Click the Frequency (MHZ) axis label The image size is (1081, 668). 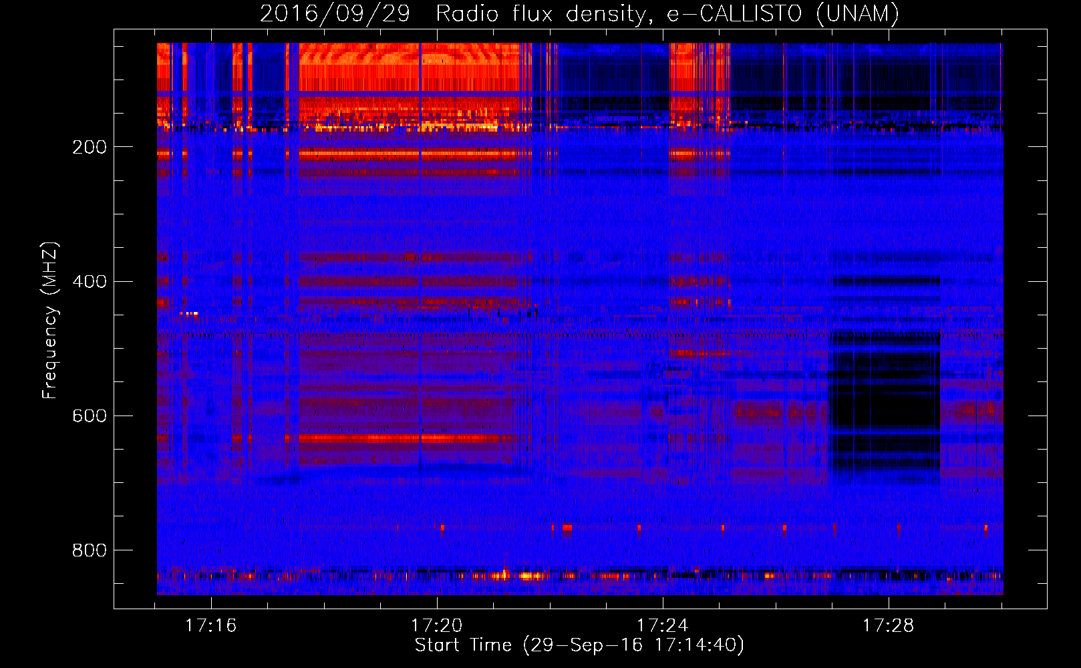pos(50,320)
